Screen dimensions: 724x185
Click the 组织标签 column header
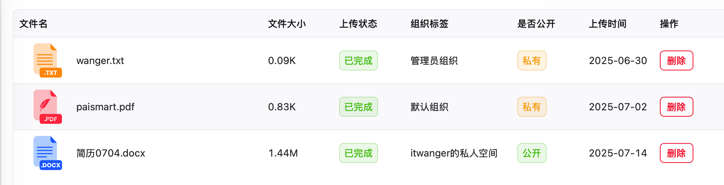(429, 24)
